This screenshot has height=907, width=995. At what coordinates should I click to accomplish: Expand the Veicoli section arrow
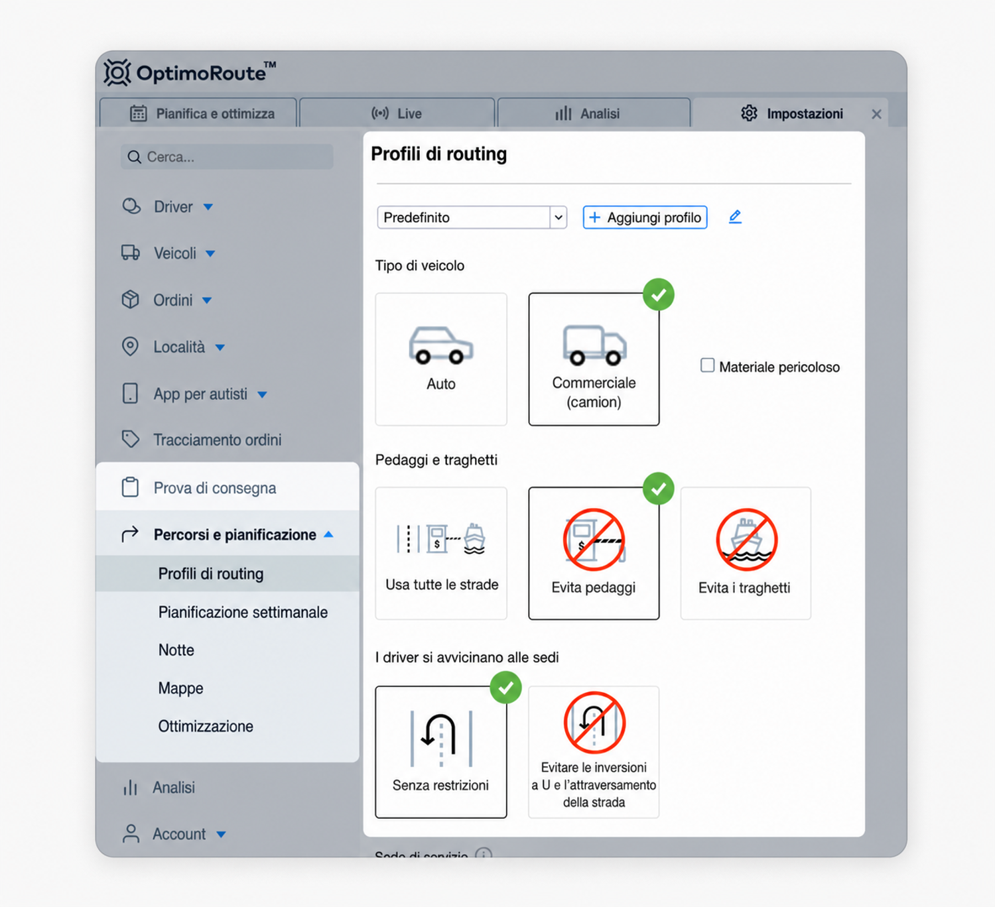coord(210,253)
